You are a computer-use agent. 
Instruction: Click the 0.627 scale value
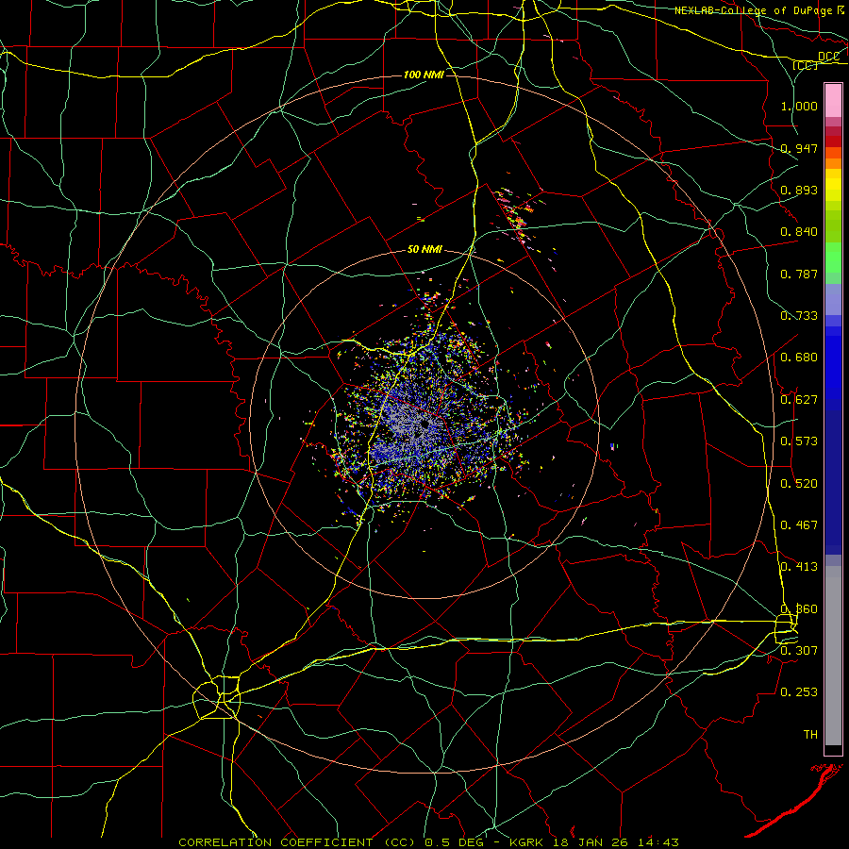(799, 400)
